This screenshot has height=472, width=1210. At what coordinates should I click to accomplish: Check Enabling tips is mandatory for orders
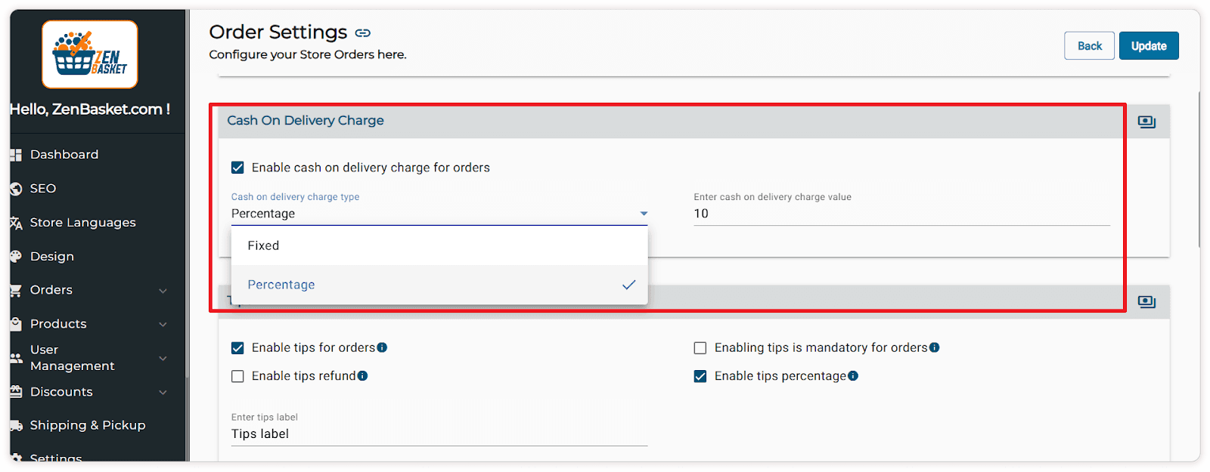coord(700,348)
